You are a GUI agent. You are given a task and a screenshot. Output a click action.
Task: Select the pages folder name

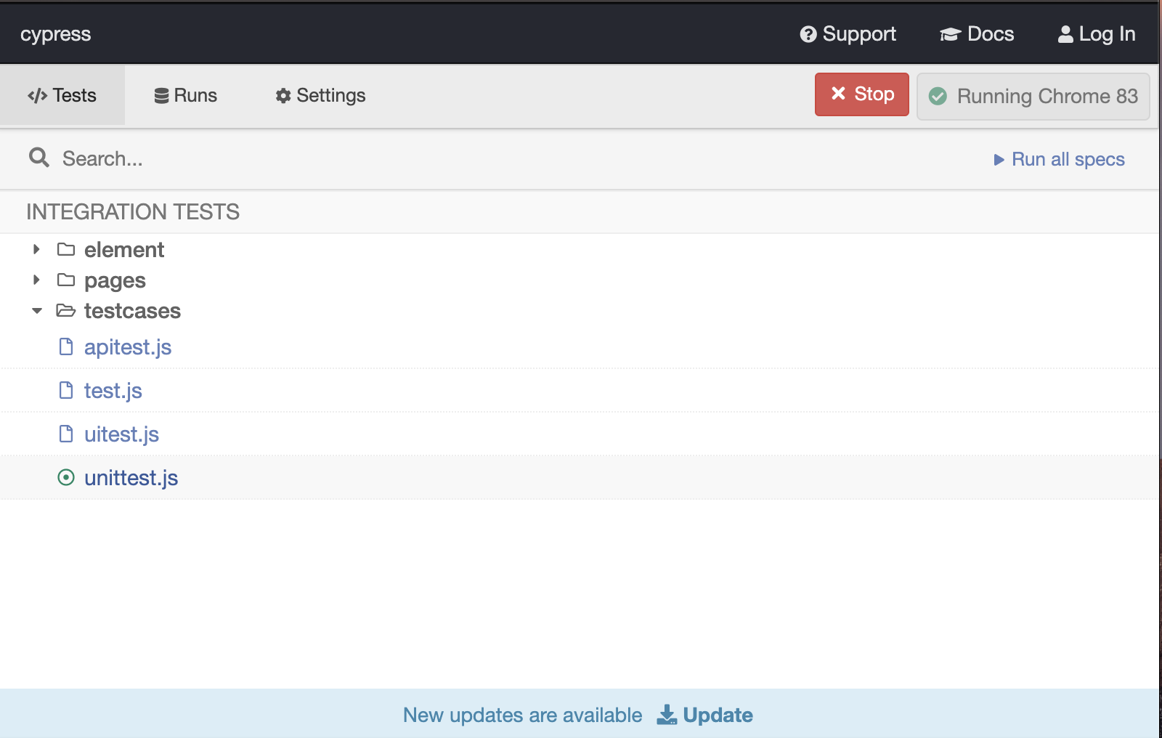pyautogui.click(x=115, y=281)
